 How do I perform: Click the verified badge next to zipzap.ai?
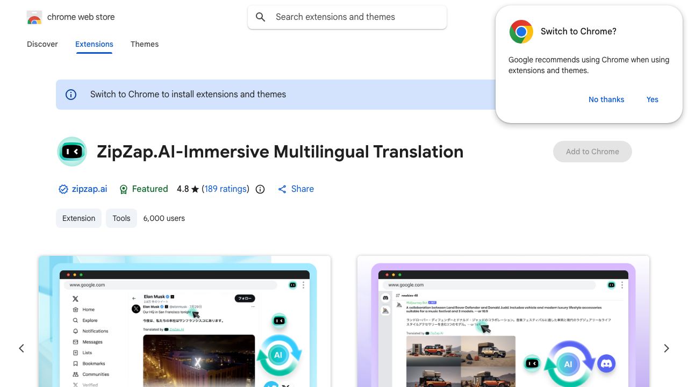(63, 189)
